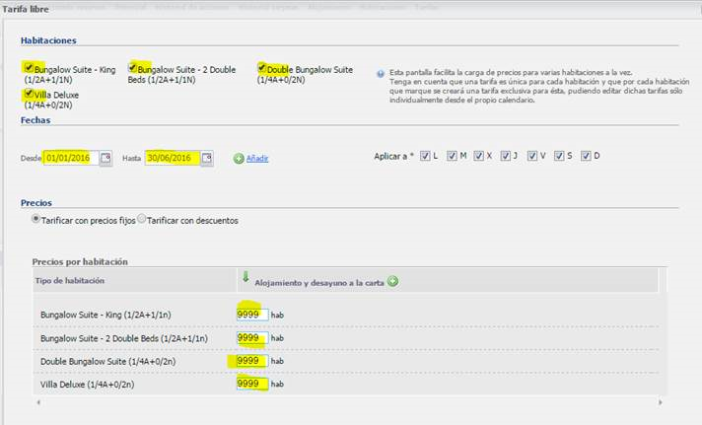Click the Añadir link

pyautogui.click(x=257, y=158)
